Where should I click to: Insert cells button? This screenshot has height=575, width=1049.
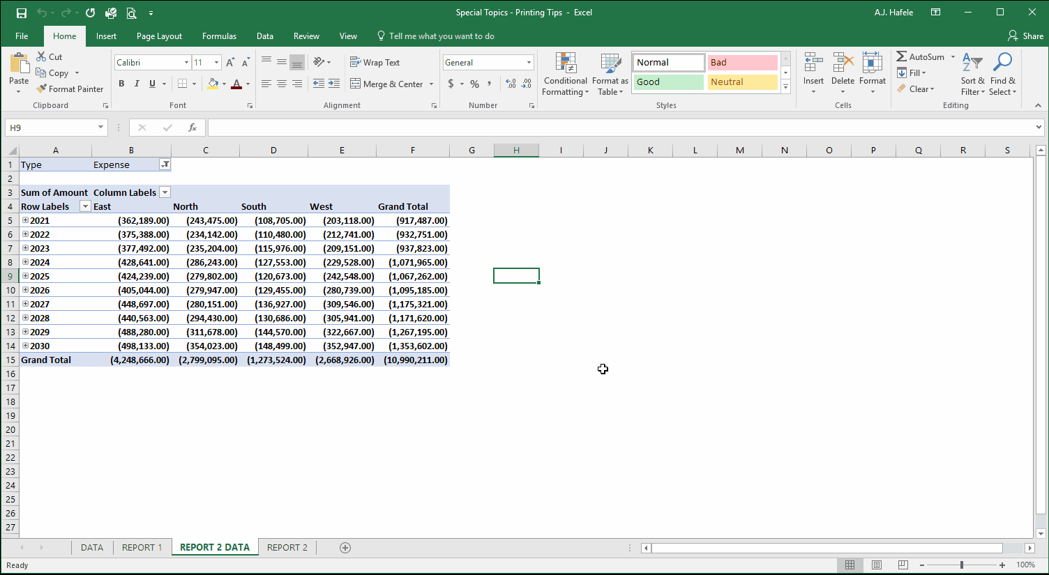point(813,73)
